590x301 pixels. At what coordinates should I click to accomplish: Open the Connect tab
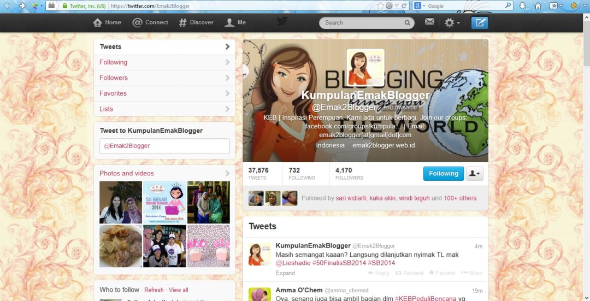pos(150,22)
